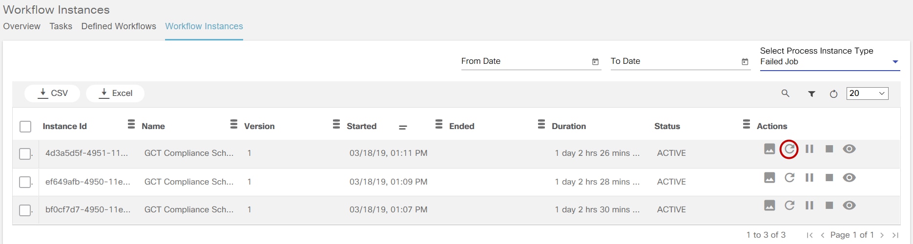Stop the bf0cf7d7 workflow instance

[x=829, y=206]
